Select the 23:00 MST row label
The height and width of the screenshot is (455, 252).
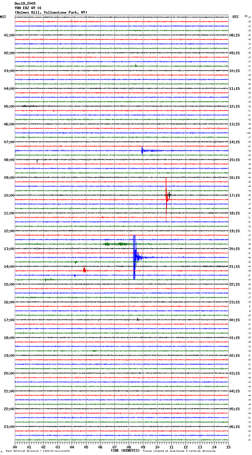pyautogui.click(x=9, y=427)
